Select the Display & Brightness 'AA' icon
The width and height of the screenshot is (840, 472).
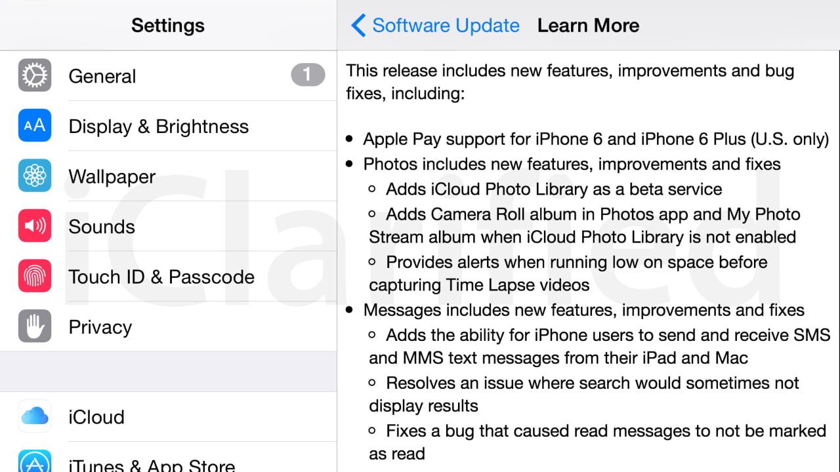[x=34, y=126]
